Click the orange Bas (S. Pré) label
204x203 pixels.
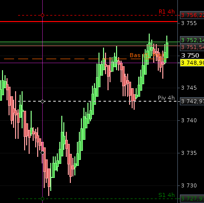146,55
